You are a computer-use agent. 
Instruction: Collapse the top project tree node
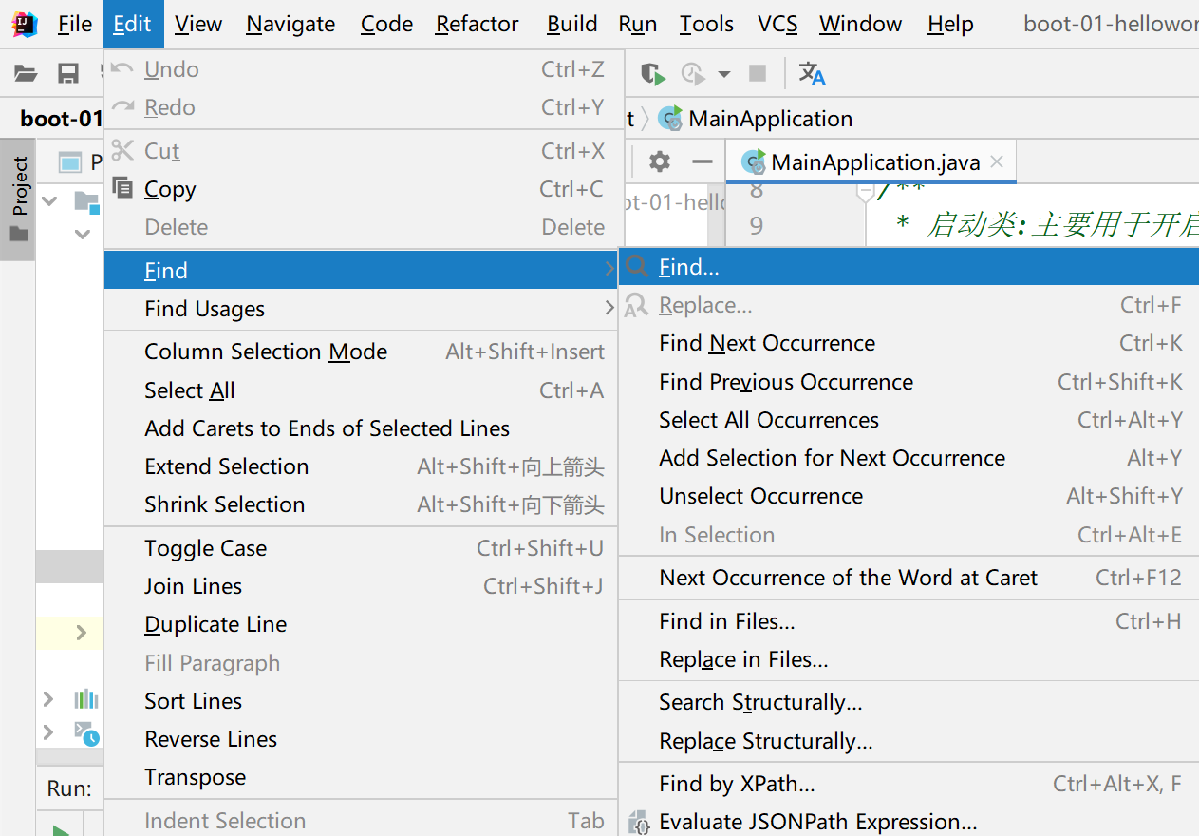click(x=50, y=200)
